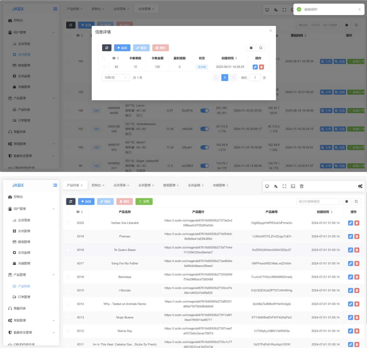Click the language translate icon in the lower toolbar

click(276, 186)
